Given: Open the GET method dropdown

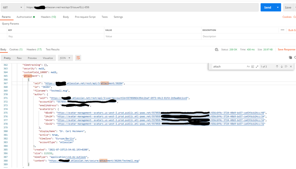Looking at the screenshot, I should pyautogui.click(x=12, y=7).
